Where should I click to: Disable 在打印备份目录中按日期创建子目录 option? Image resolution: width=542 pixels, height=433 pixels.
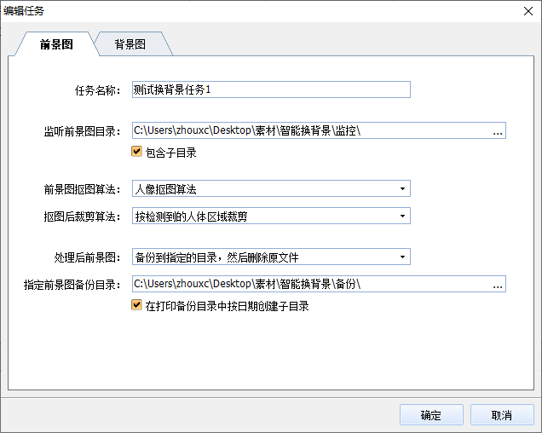pyautogui.click(x=136, y=305)
